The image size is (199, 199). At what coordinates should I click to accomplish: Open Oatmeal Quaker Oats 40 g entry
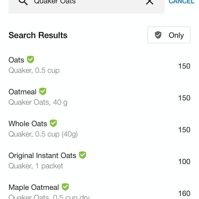83,97
